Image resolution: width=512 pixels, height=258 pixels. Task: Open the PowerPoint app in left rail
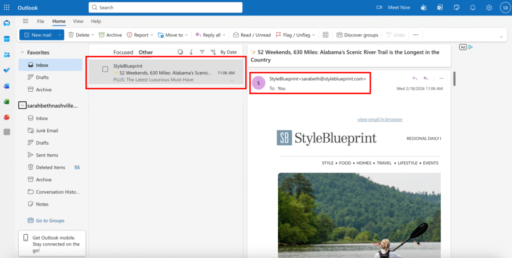(6, 117)
